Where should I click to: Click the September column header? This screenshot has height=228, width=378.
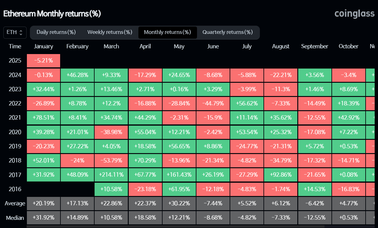[315, 47]
